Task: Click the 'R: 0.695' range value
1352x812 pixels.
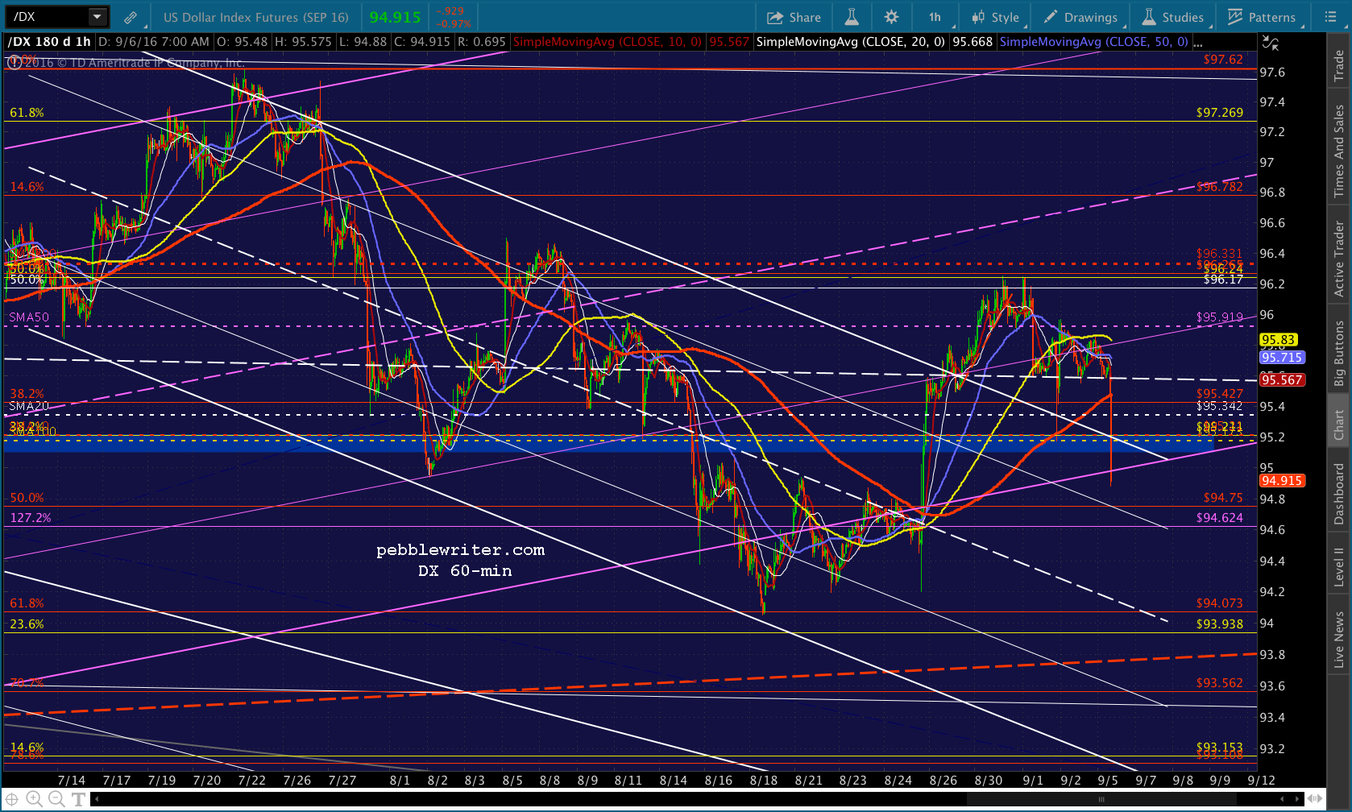Action: point(481,42)
